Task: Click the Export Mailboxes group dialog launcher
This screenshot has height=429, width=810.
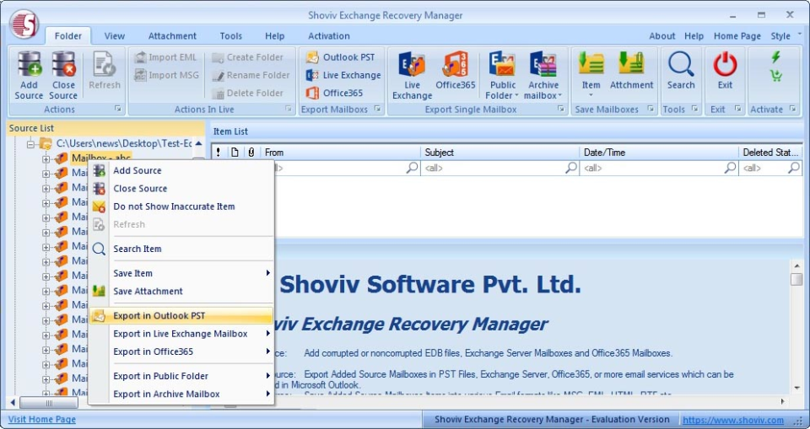Action: tap(378, 109)
